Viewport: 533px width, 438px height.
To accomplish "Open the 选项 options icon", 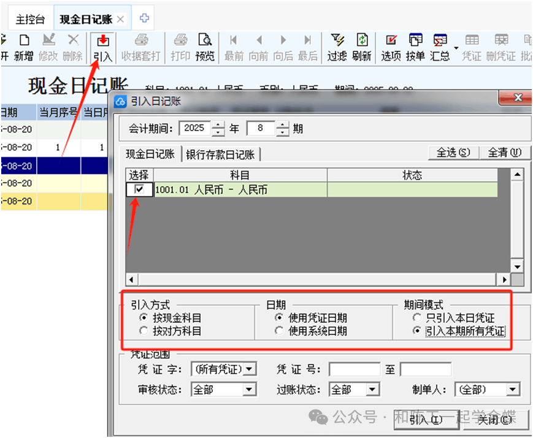I will coord(391,48).
